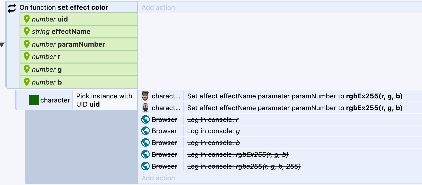Click the paramNumber parameter pin icon
The width and height of the screenshot is (422, 185).
tap(27, 44)
